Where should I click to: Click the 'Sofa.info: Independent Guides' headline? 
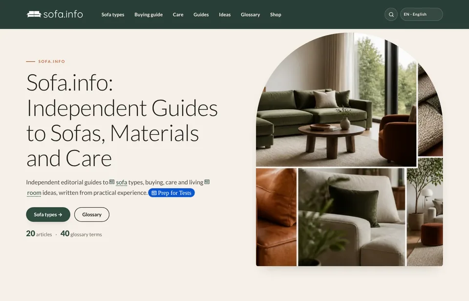122,120
